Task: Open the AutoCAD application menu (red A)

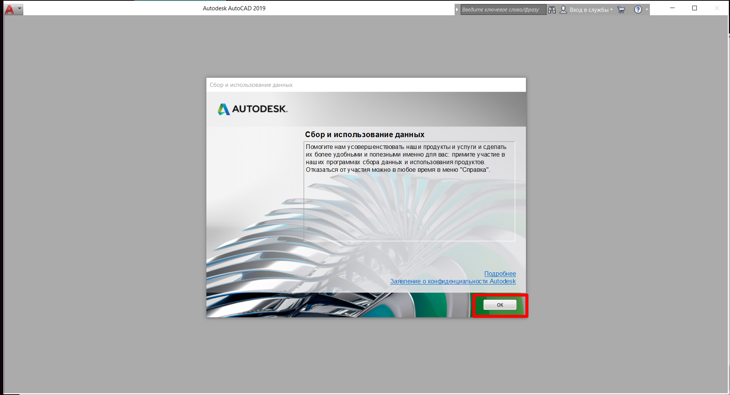Action: (x=13, y=9)
